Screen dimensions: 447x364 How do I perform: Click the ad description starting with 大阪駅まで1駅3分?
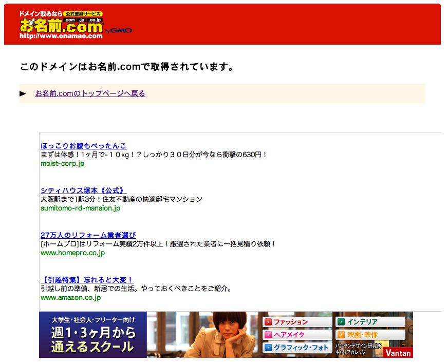121,199
